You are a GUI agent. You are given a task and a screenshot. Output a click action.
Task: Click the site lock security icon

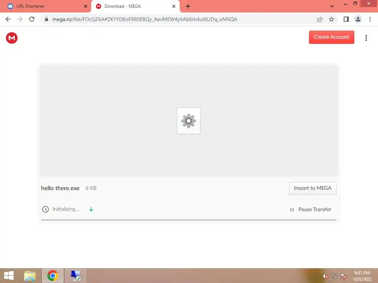[47, 19]
